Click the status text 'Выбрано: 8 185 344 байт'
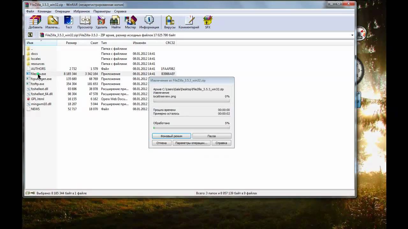408x229 pixels. point(56,193)
